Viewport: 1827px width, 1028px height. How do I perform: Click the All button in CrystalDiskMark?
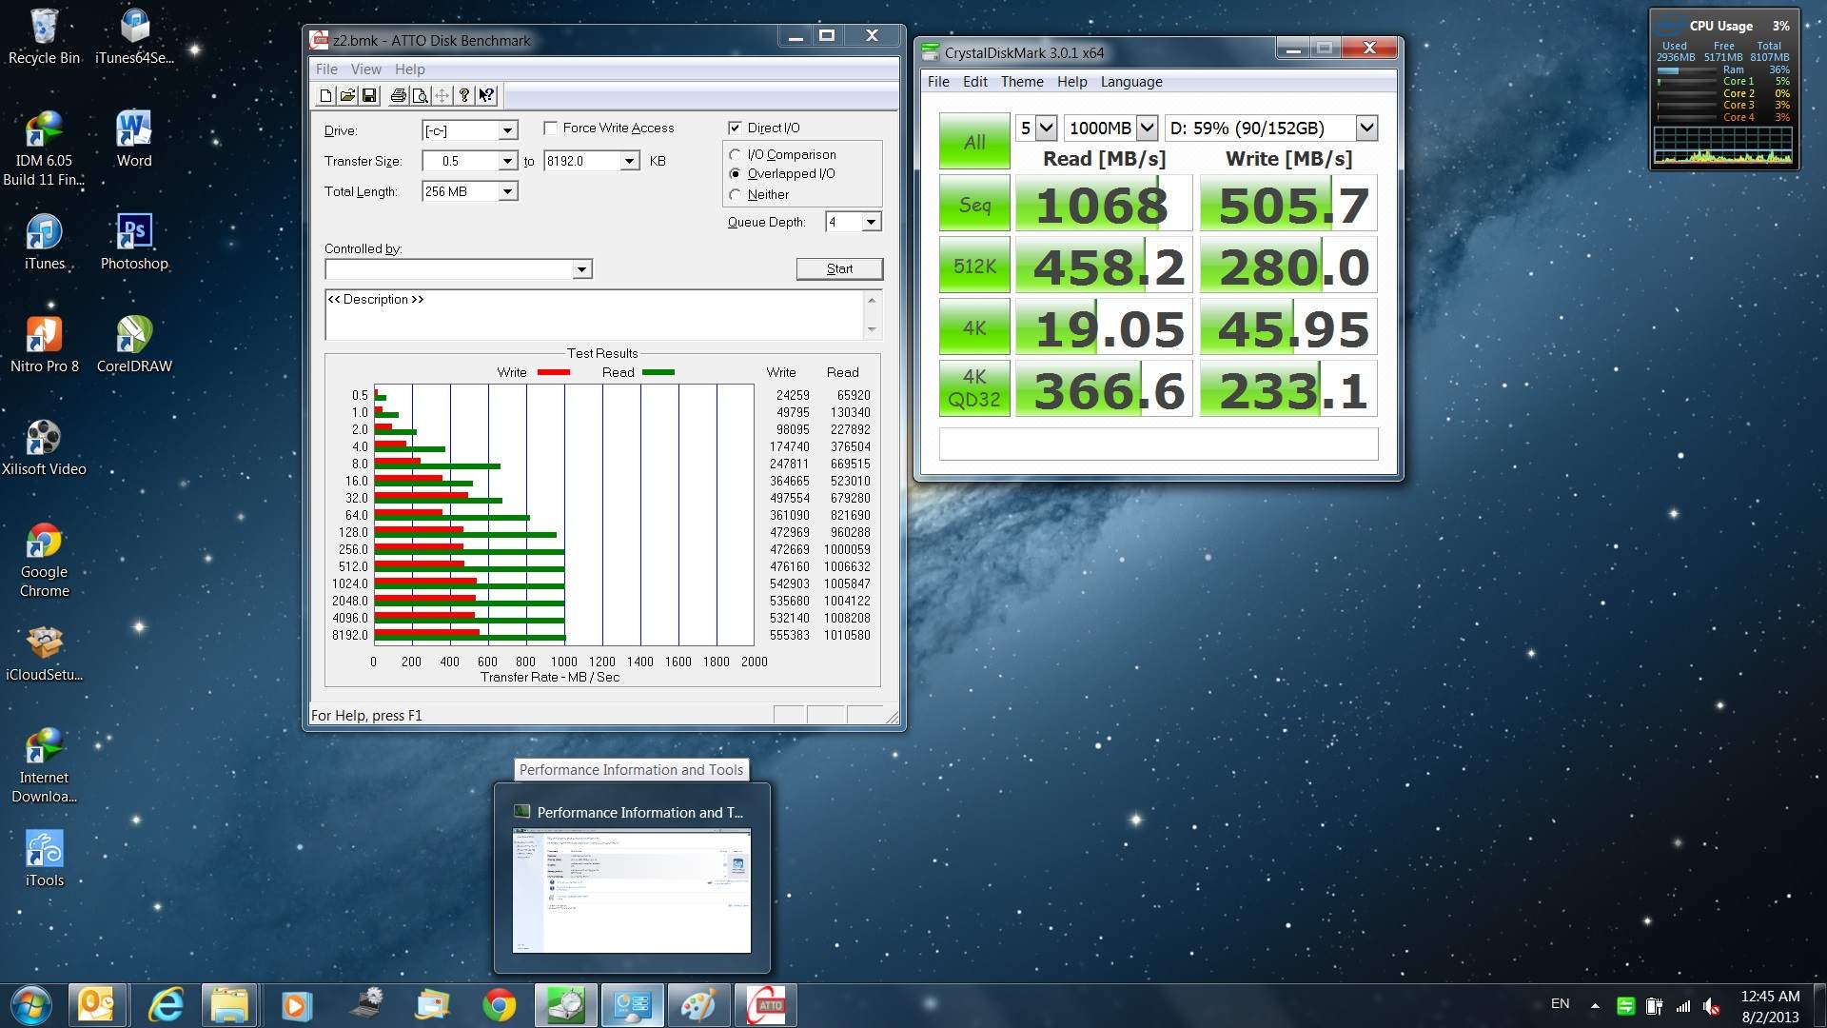point(974,142)
